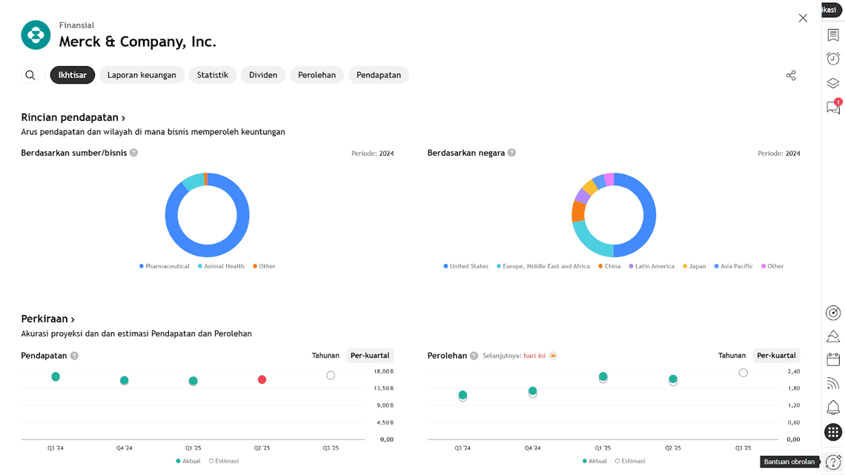Switch to the Laporan keuangan tab

tap(142, 75)
